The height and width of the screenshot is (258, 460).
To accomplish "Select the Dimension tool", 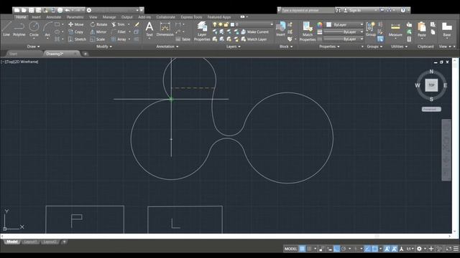I will pyautogui.click(x=165, y=29).
